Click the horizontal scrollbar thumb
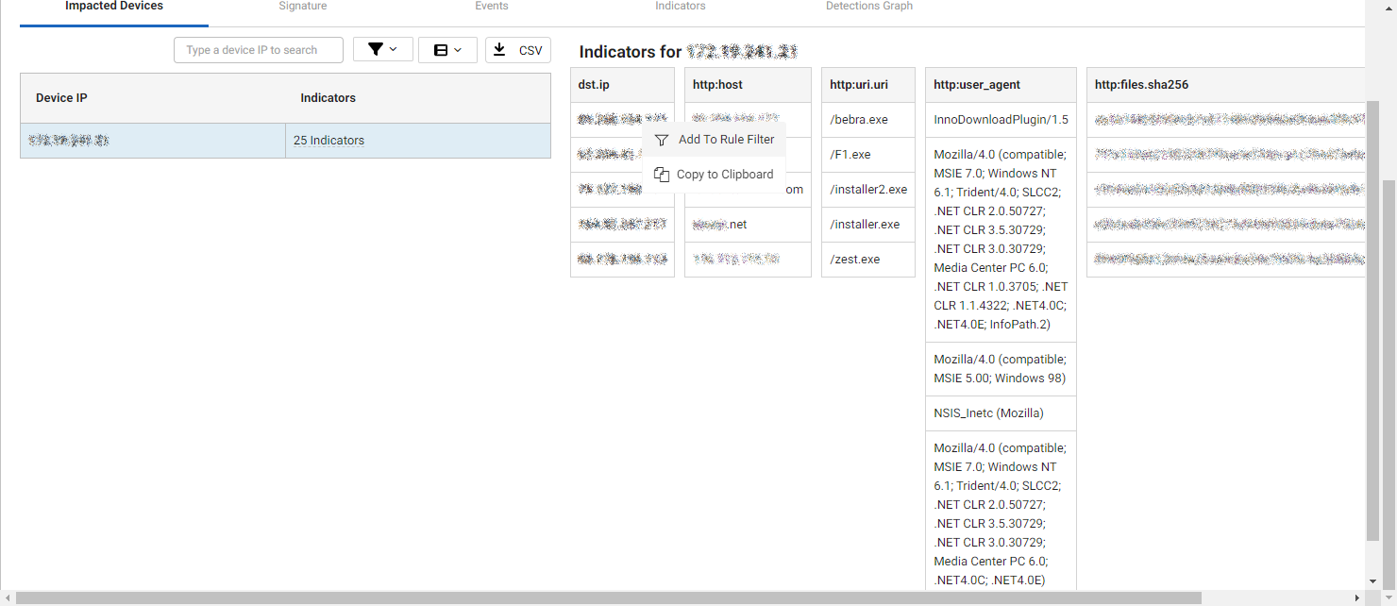This screenshot has width=1397, height=606. coord(608,598)
